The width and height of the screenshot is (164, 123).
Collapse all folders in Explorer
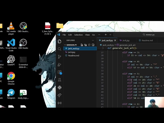click(x=93, y=45)
